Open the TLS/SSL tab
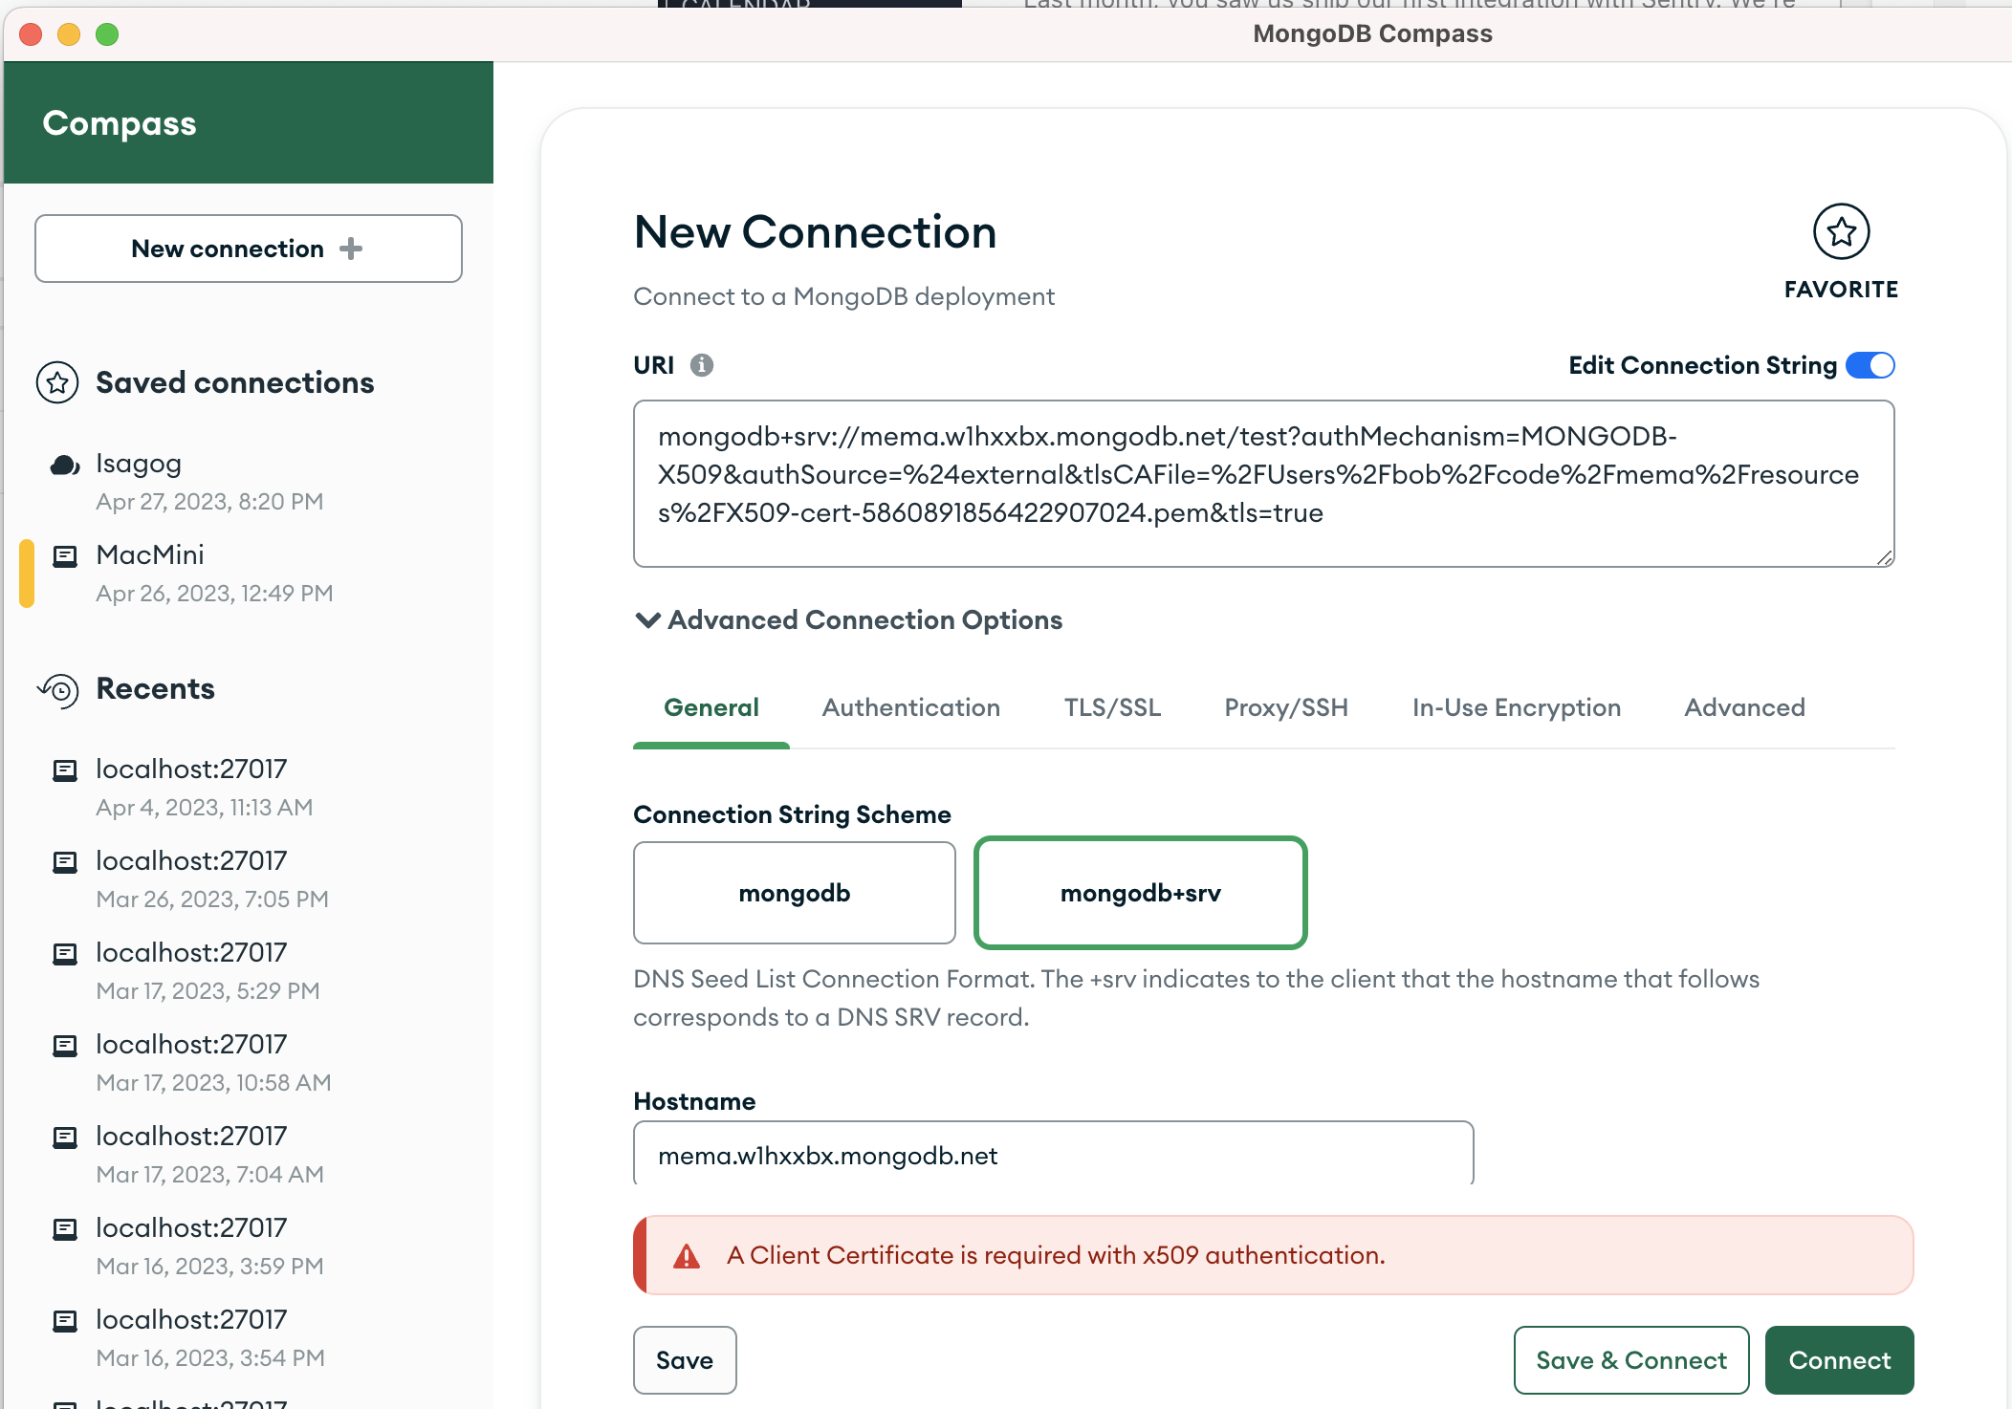The width and height of the screenshot is (2012, 1409). point(1112,707)
